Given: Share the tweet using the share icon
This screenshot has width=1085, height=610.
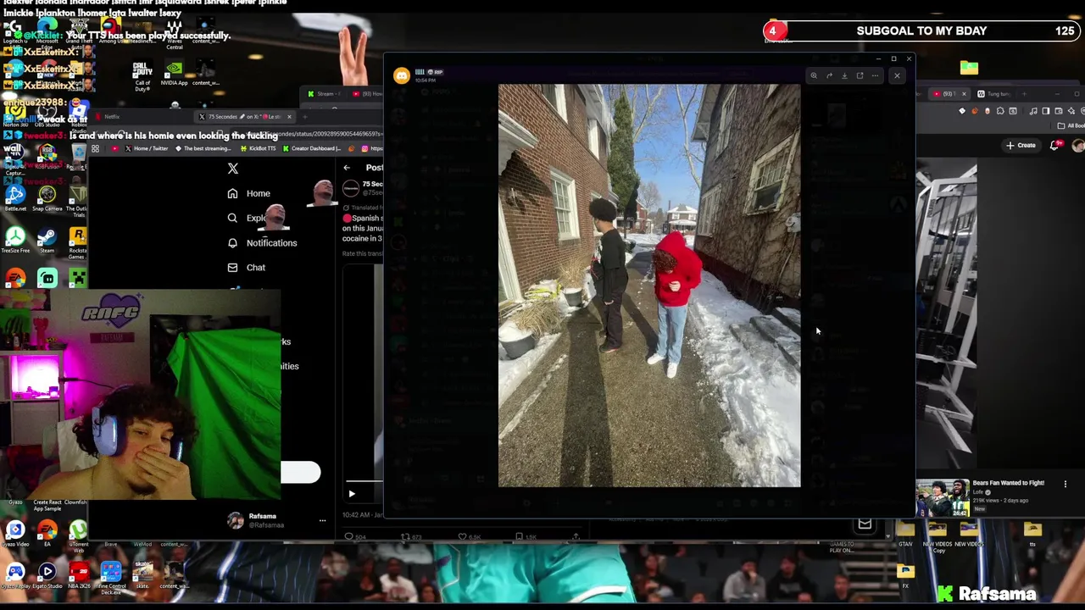Looking at the screenshot, I should coord(576,536).
